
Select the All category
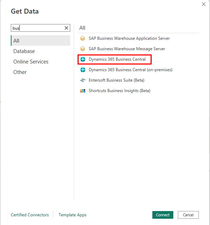pyautogui.click(x=41, y=40)
